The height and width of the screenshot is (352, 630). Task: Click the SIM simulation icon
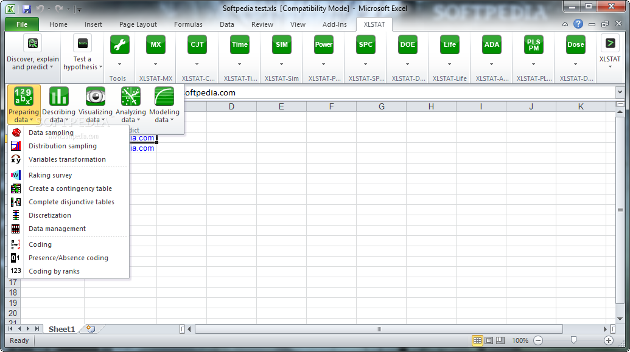pos(282,44)
